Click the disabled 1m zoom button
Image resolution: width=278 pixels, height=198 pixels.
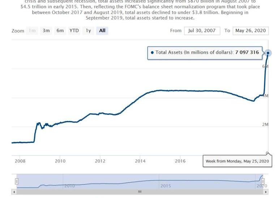tap(33, 31)
